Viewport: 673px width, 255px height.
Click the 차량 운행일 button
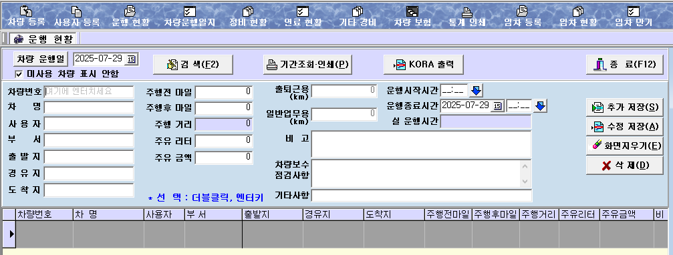click(x=41, y=59)
